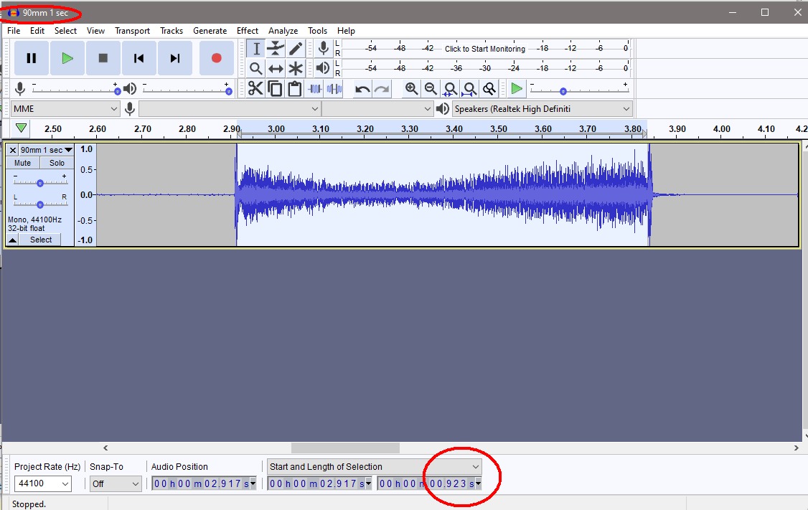Click the Zoom Out magnifier icon

431,89
